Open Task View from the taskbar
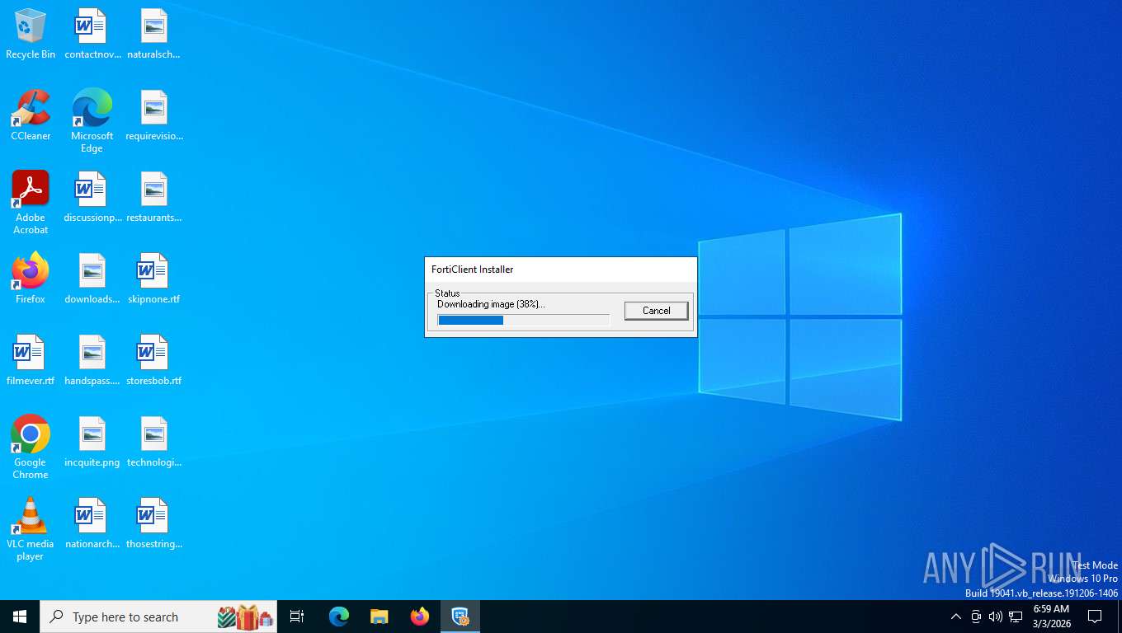 pyautogui.click(x=297, y=617)
